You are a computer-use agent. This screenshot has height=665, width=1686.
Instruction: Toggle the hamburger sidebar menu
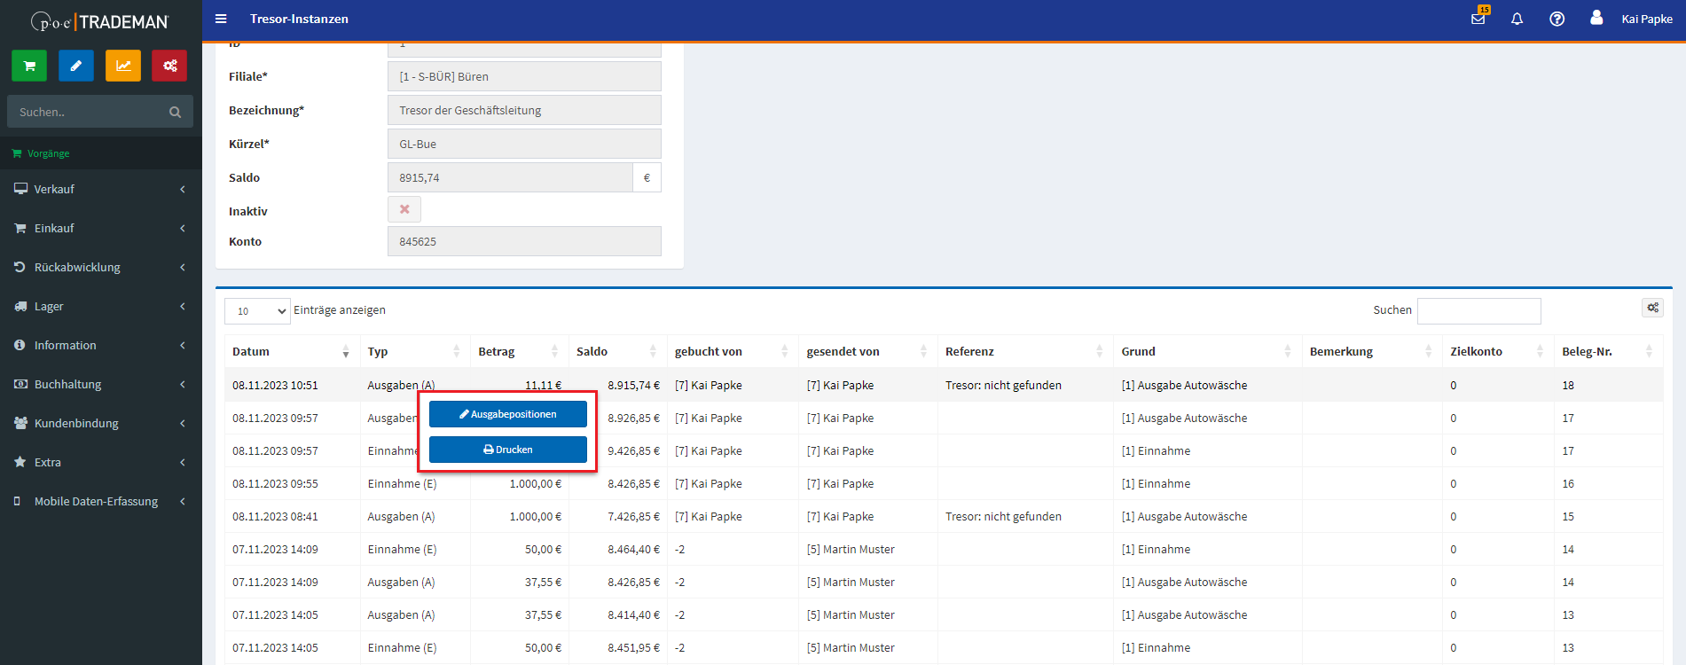point(221,19)
